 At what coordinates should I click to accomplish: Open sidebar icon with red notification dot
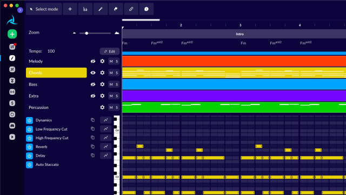[12, 47]
